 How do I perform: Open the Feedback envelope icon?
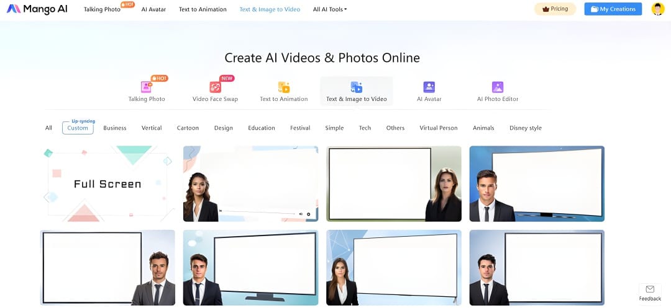650,289
